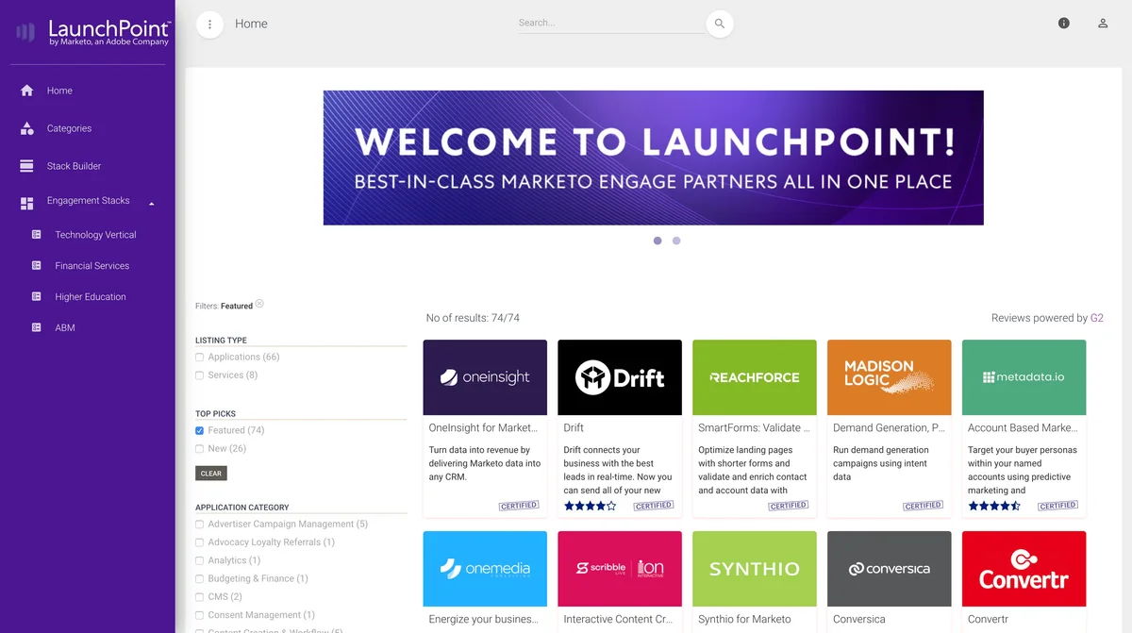Image resolution: width=1132 pixels, height=633 pixels.
Task: Uncheck the Featured (74) top pick
Action: [199, 430]
